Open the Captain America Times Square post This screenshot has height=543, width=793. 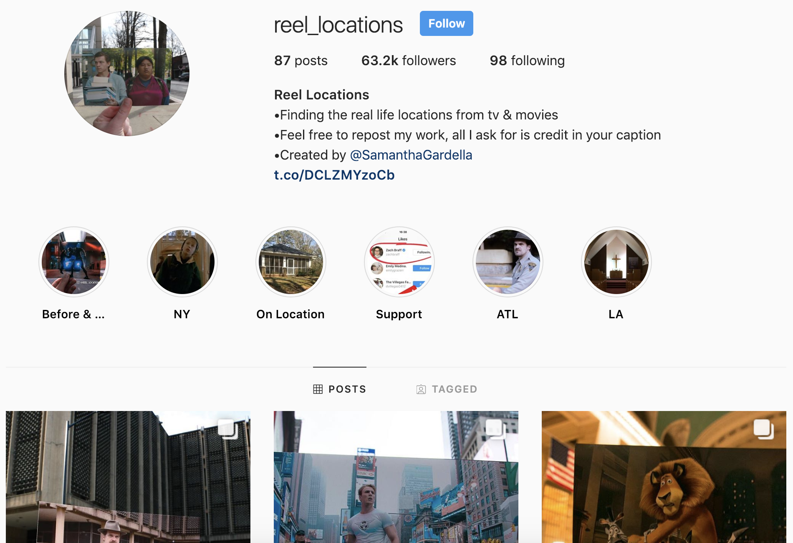(396, 477)
